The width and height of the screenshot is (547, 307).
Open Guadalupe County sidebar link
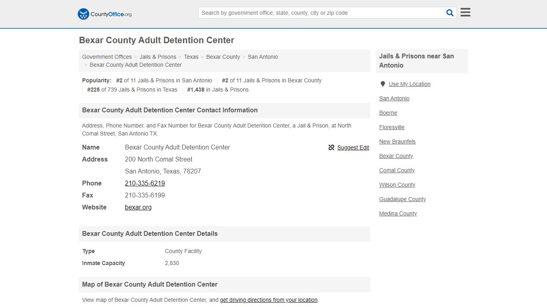pyautogui.click(x=402, y=199)
